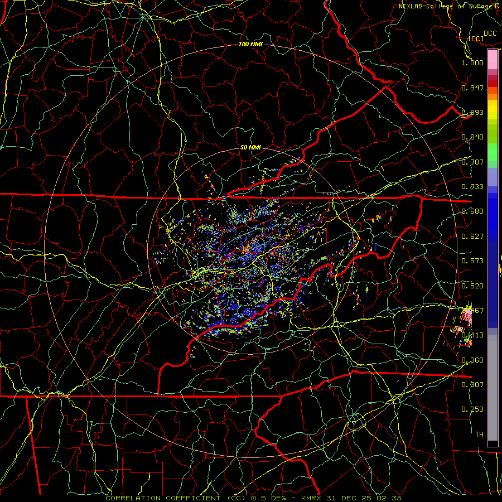
Task: Click the 0.5 DEG elevation text
Action: point(269,498)
